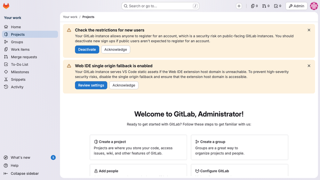Open the Add people card
The height and width of the screenshot is (180, 320).
138,170
